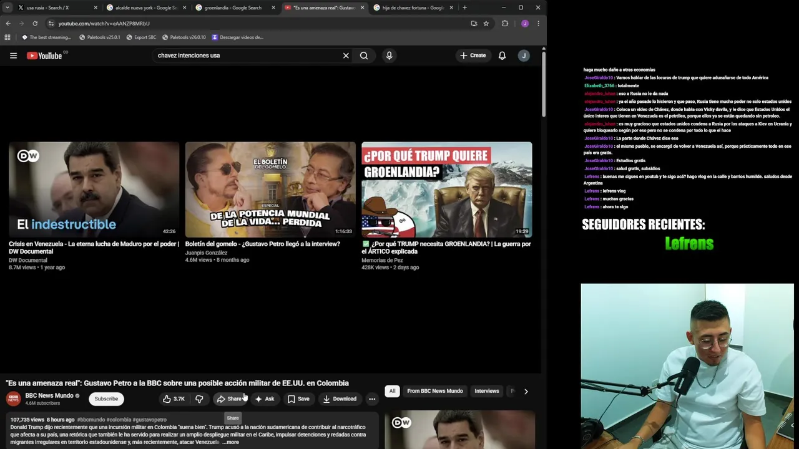Open the Chrome apps grid in bookmarks bar
The height and width of the screenshot is (449, 799).
tap(7, 37)
